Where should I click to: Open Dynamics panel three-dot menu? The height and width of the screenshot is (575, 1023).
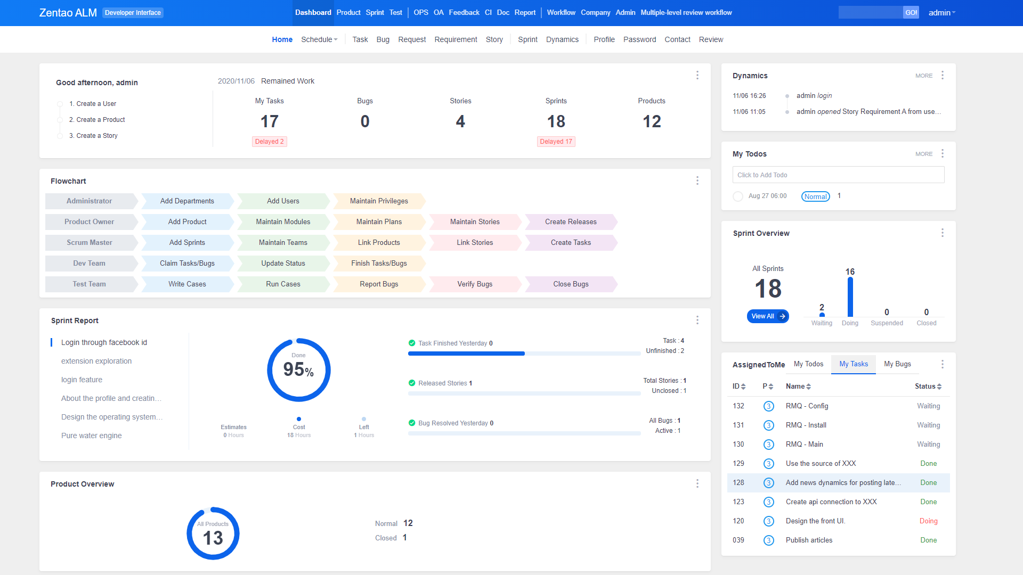point(942,76)
